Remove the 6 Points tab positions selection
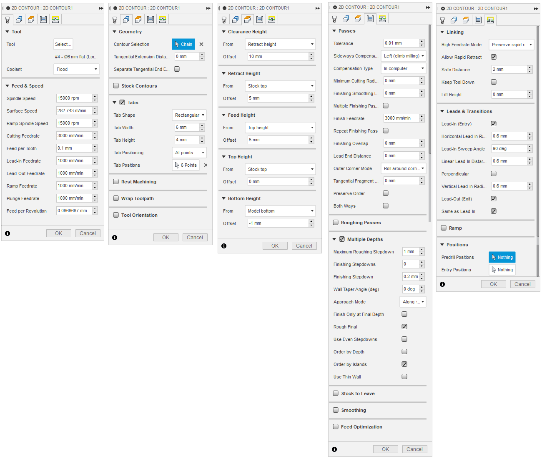 coord(205,165)
